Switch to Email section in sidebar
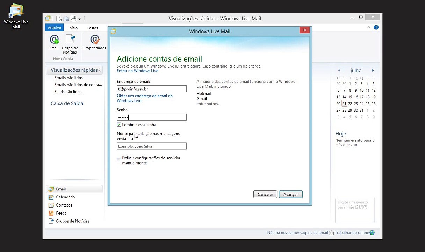Image resolution: width=425 pixels, height=252 pixels. [x=74, y=189]
